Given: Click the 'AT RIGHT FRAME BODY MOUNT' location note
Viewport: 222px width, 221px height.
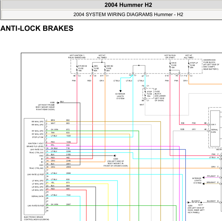Looking at the screenshot, I should (x=45, y=107).
